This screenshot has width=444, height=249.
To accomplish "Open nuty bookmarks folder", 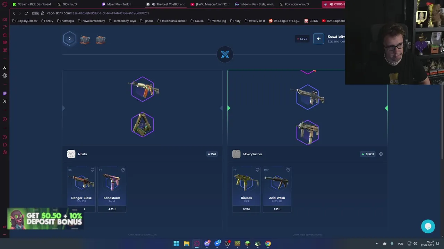I will click(235, 21).
